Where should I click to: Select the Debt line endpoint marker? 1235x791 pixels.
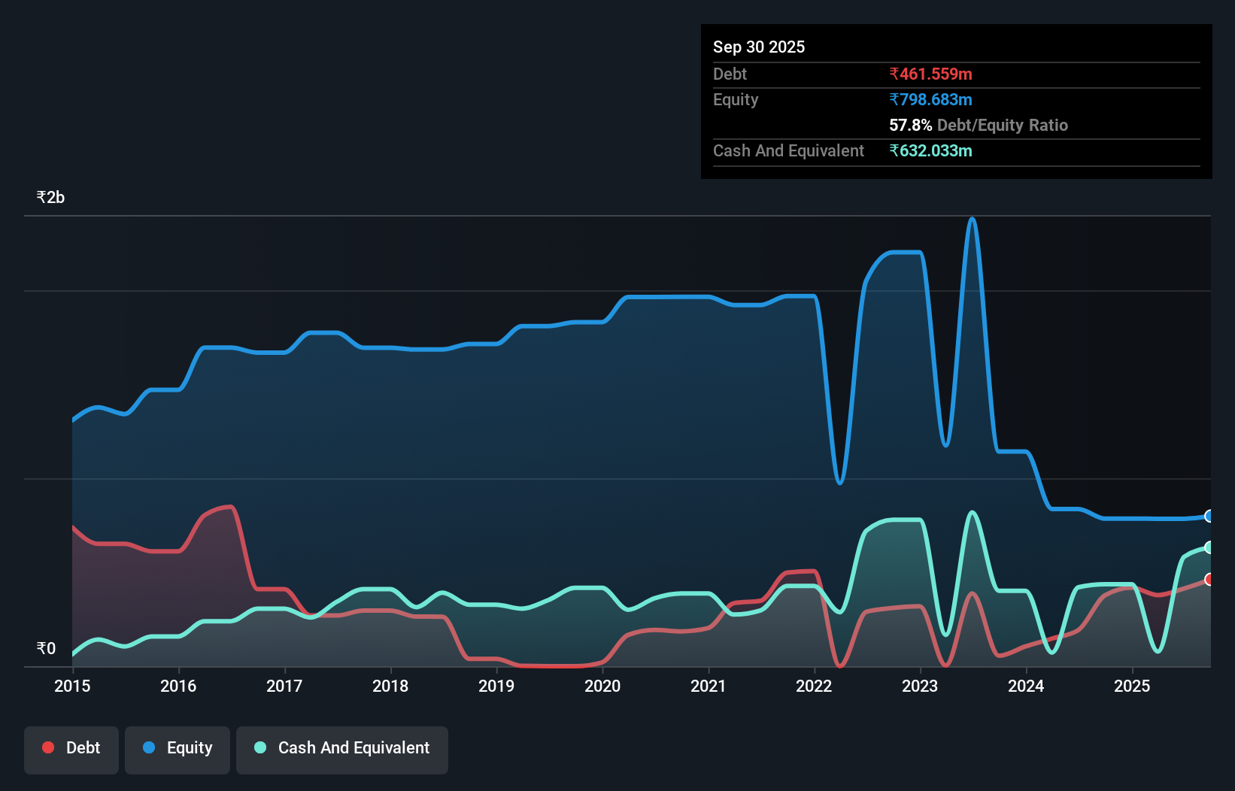pos(1208,578)
